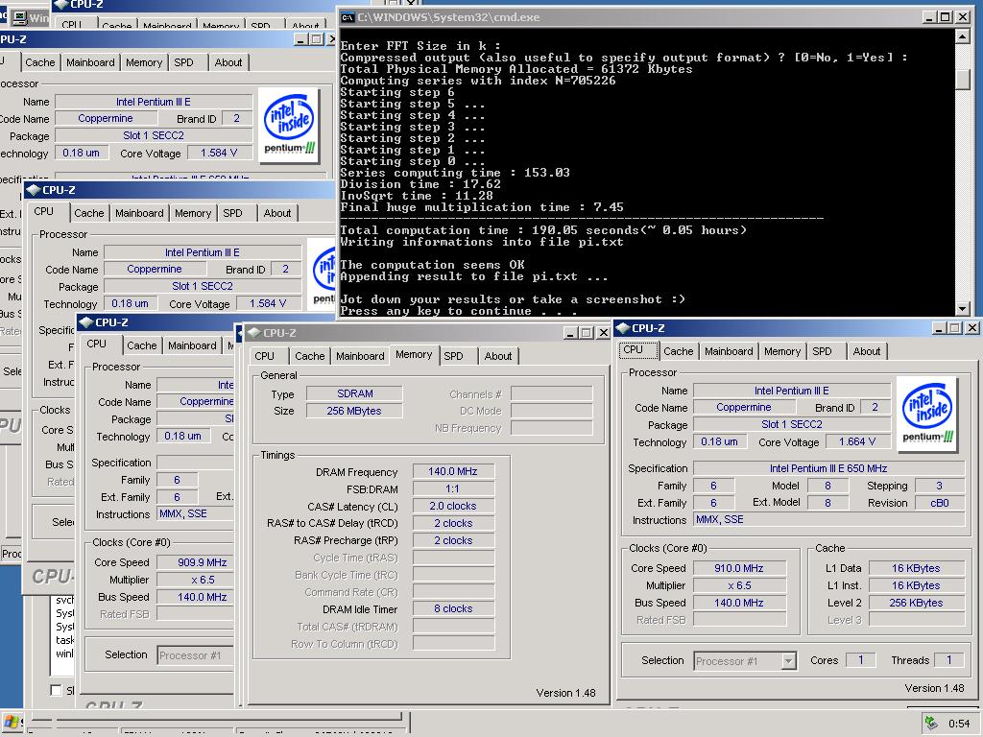Click the cmd window scrollbar up arrow
983x737 pixels.
(x=962, y=36)
